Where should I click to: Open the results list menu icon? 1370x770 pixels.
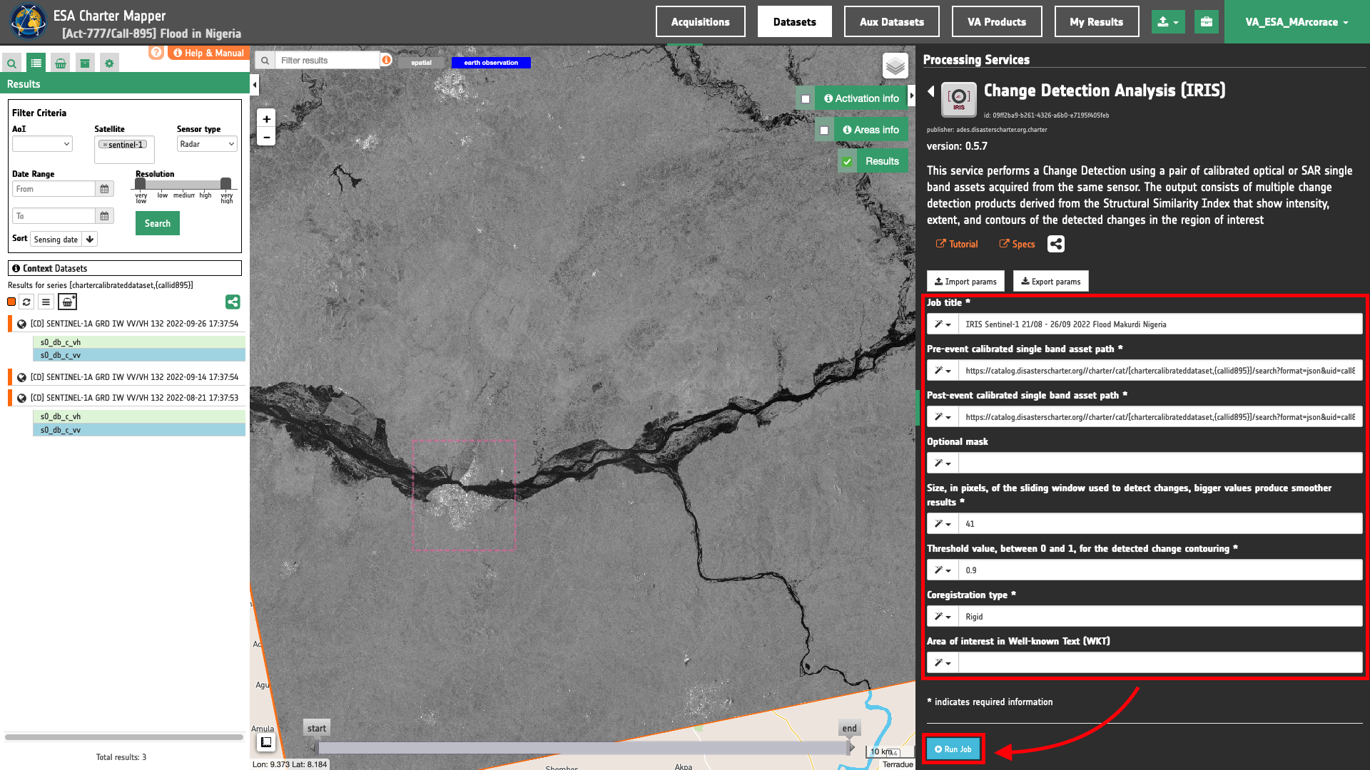pos(46,302)
